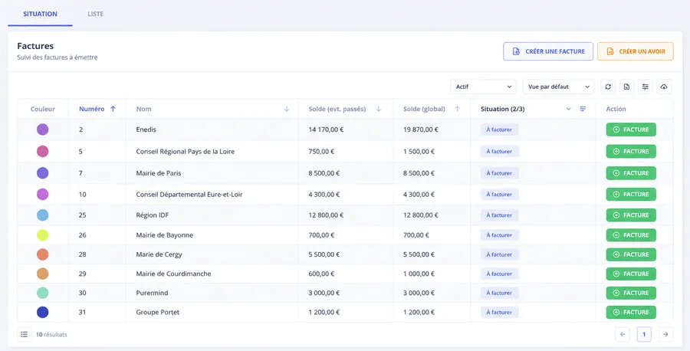Click the Action column header

pos(616,109)
